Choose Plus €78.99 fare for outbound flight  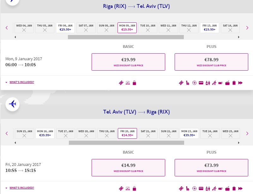click(x=211, y=62)
